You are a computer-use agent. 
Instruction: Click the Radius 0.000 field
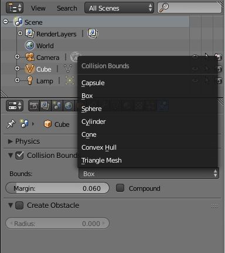tap(57, 223)
